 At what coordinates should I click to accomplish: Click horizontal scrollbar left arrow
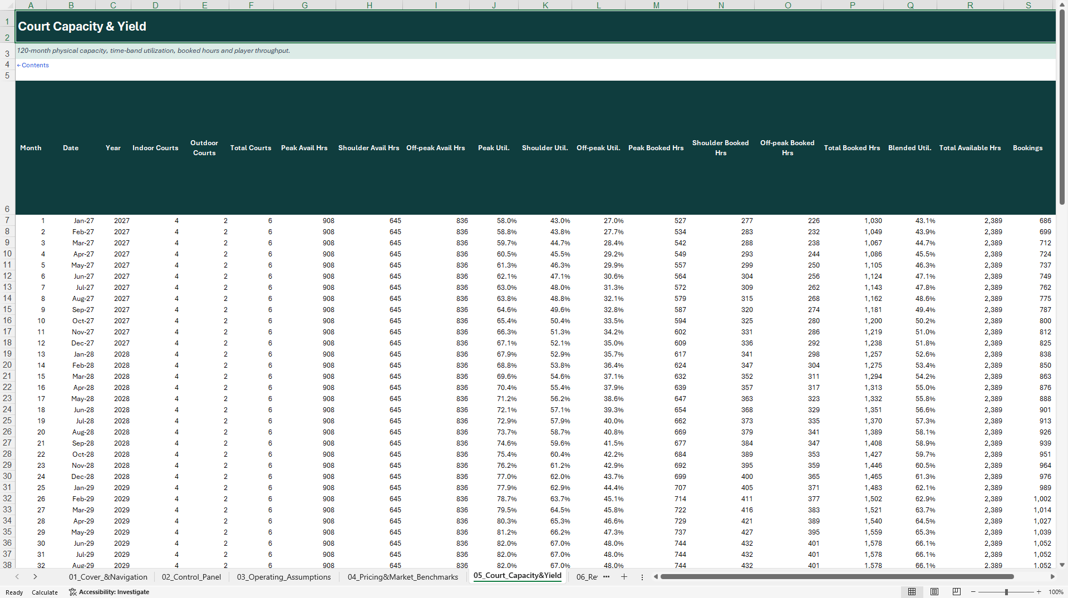point(656,577)
